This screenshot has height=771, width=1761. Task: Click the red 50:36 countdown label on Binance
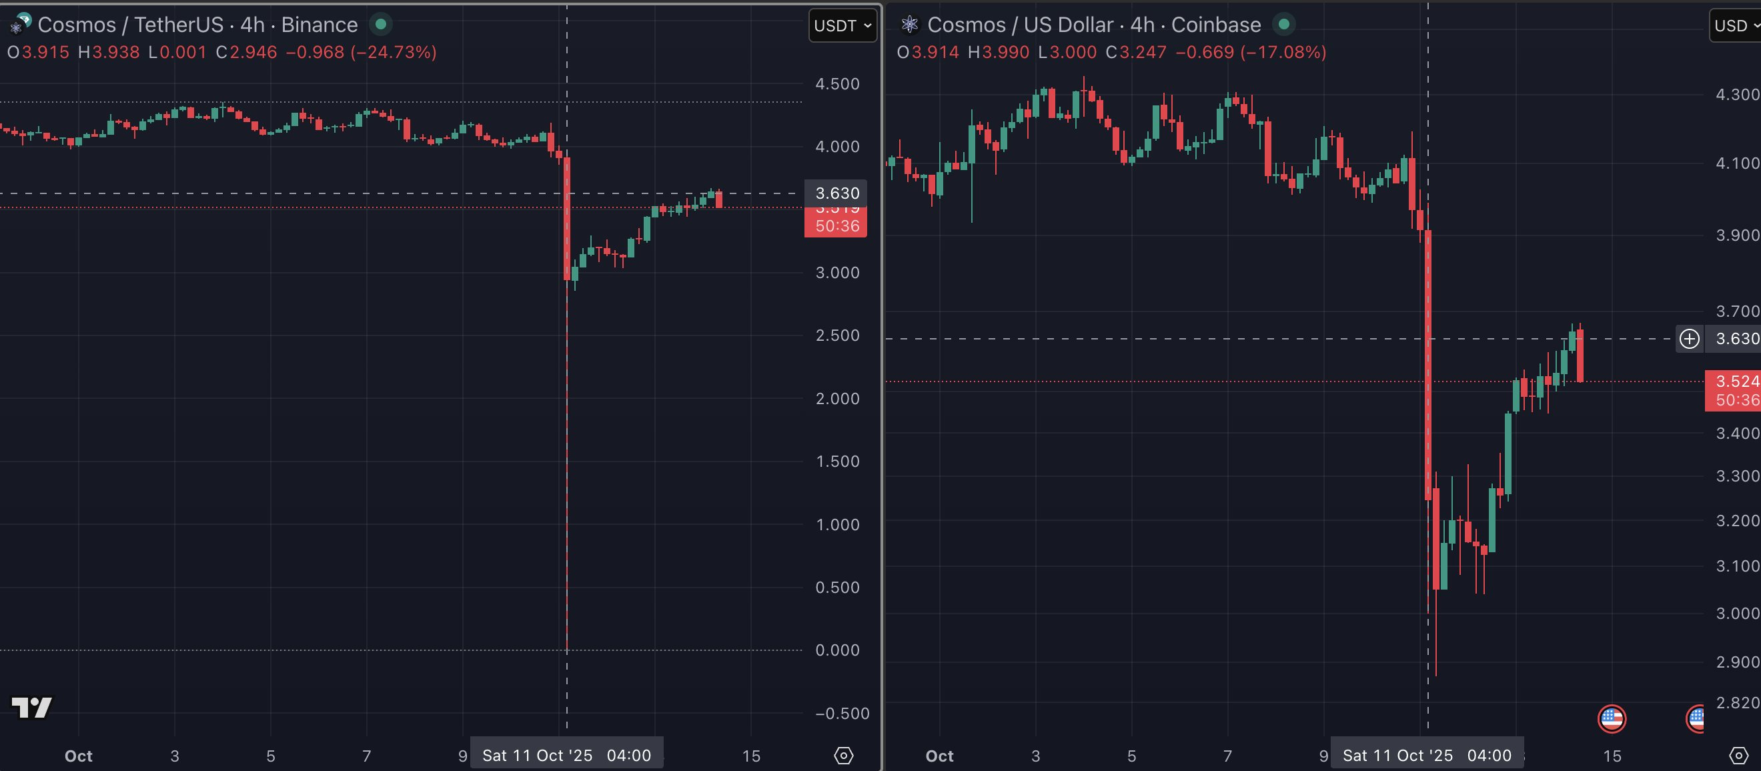[836, 226]
